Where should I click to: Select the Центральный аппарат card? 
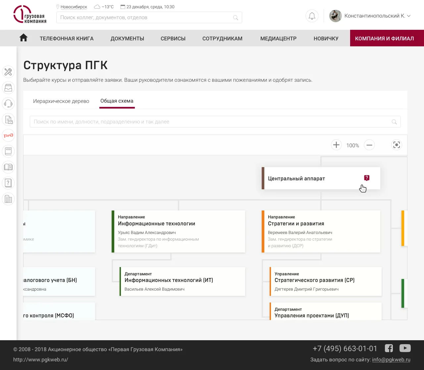(321, 178)
